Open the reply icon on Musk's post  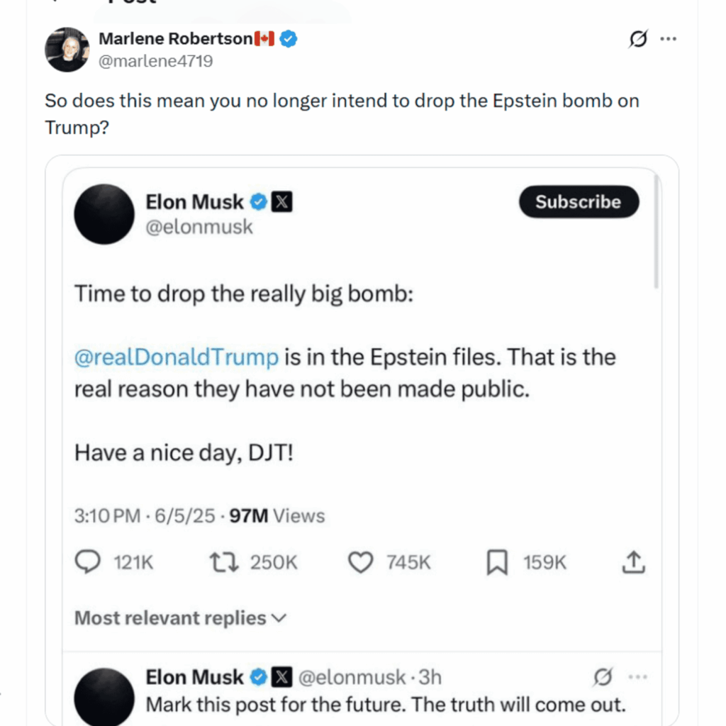tap(88, 562)
